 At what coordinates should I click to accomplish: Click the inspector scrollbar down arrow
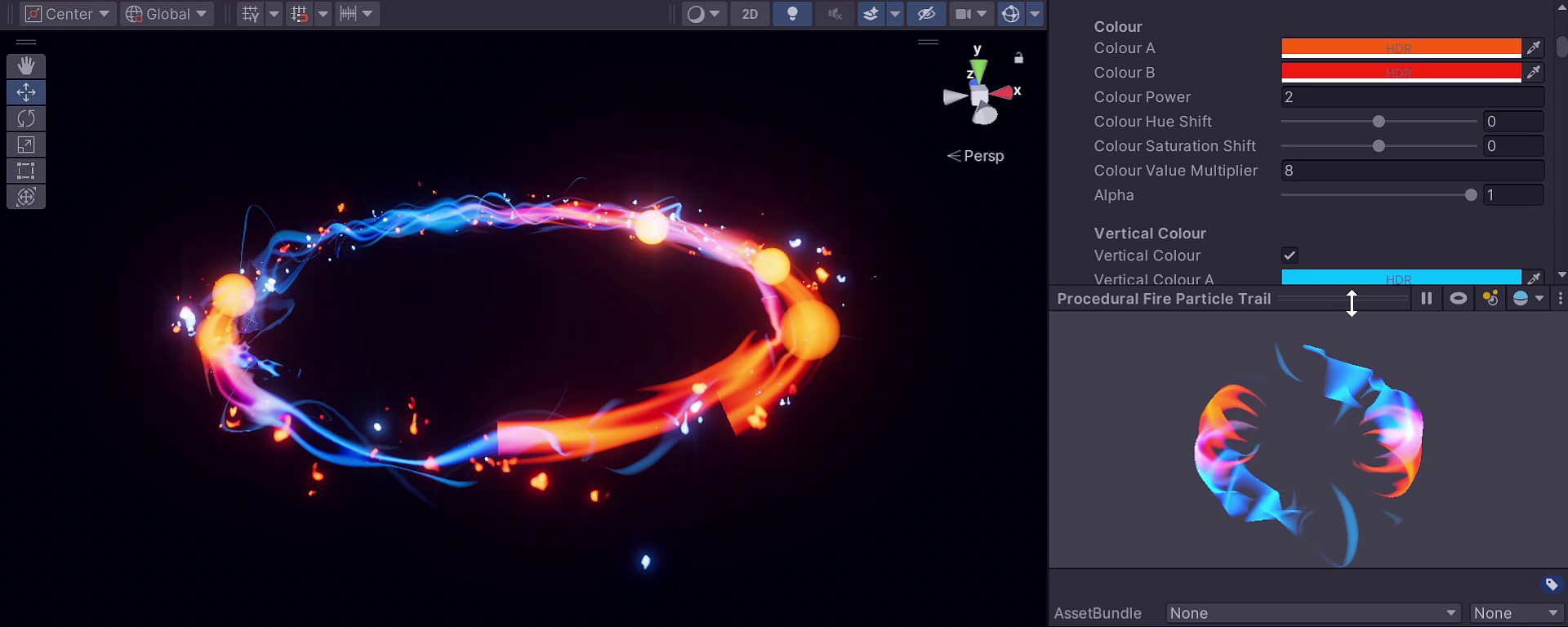[1561, 275]
